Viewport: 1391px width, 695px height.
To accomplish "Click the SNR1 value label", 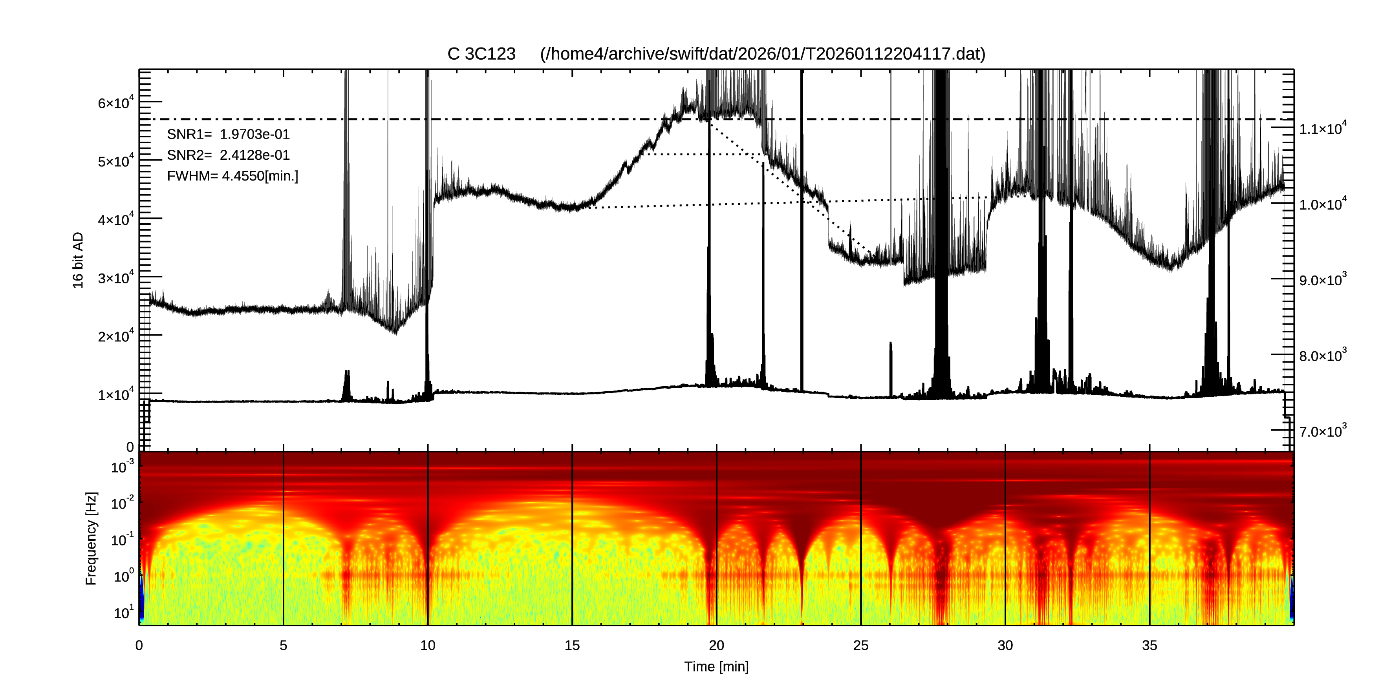I will [x=228, y=134].
